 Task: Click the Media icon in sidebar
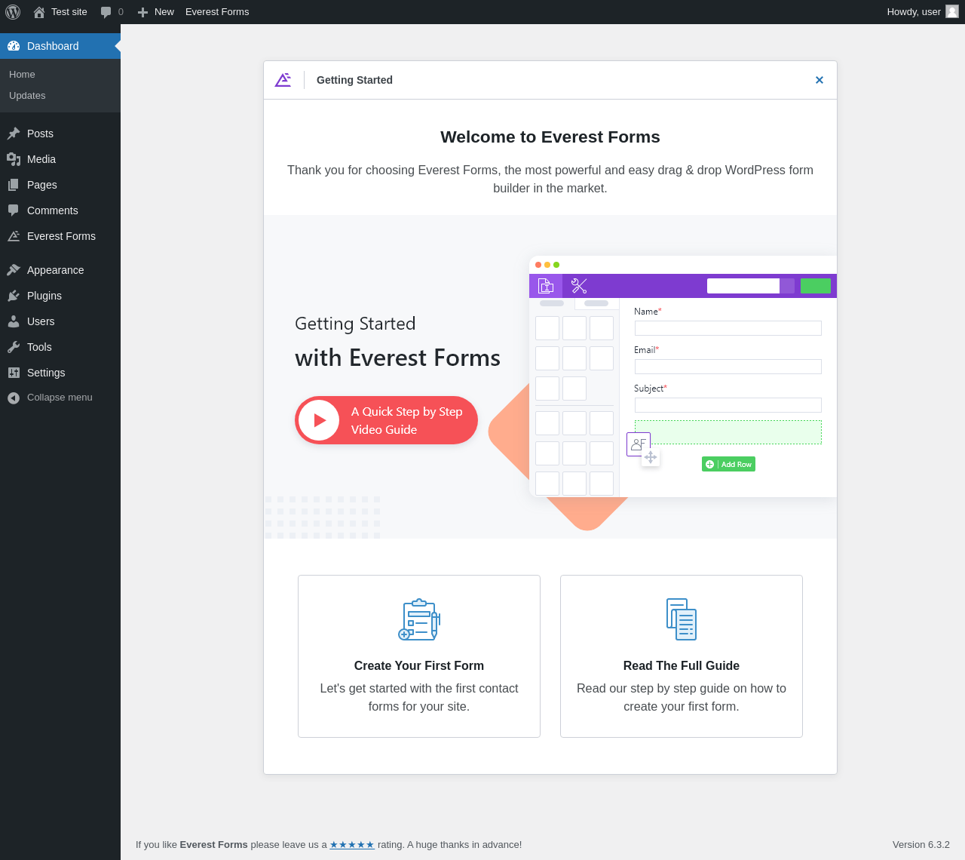(14, 159)
